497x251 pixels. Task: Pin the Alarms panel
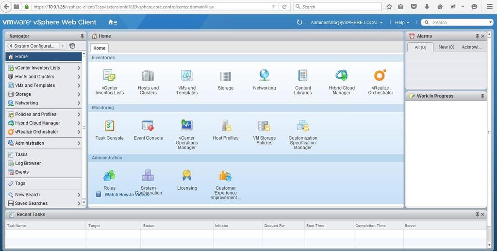[x=478, y=36]
